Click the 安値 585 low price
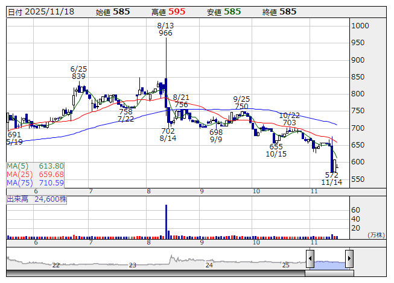This screenshot has height=283, width=394. (224, 12)
